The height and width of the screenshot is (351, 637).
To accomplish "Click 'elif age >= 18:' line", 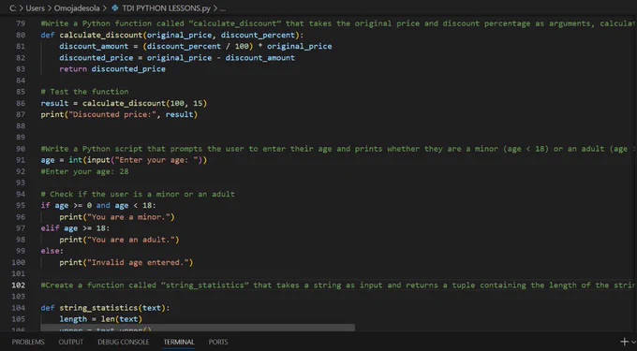I will pos(75,228).
